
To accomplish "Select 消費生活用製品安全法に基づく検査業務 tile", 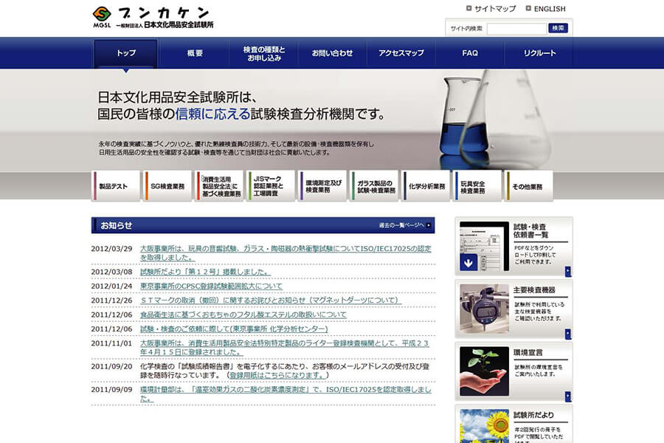I will (x=219, y=185).
